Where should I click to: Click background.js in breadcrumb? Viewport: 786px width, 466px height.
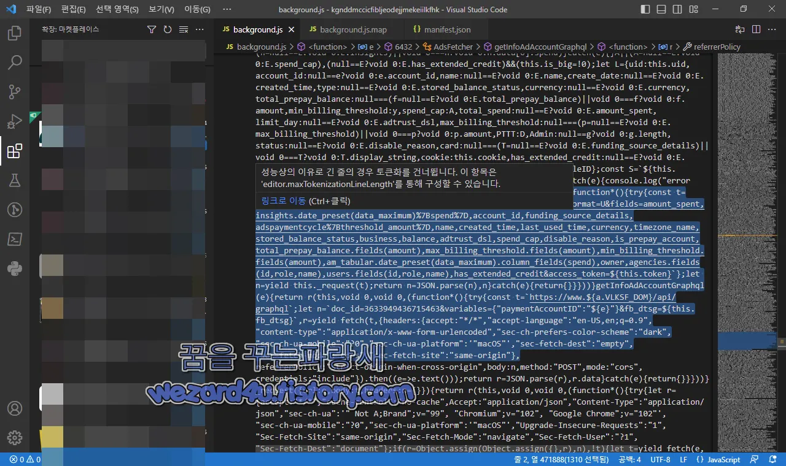pos(262,47)
